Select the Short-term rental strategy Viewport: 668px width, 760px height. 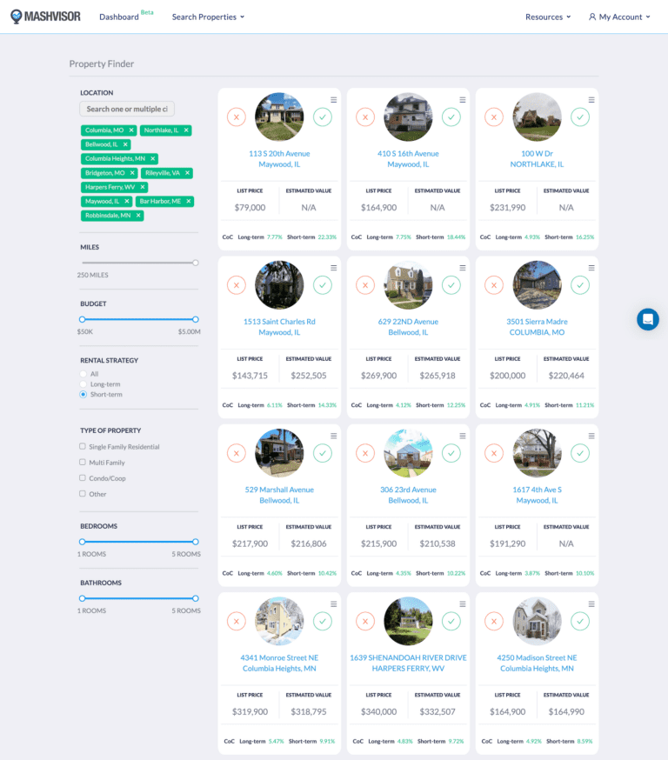(x=83, y=395)
